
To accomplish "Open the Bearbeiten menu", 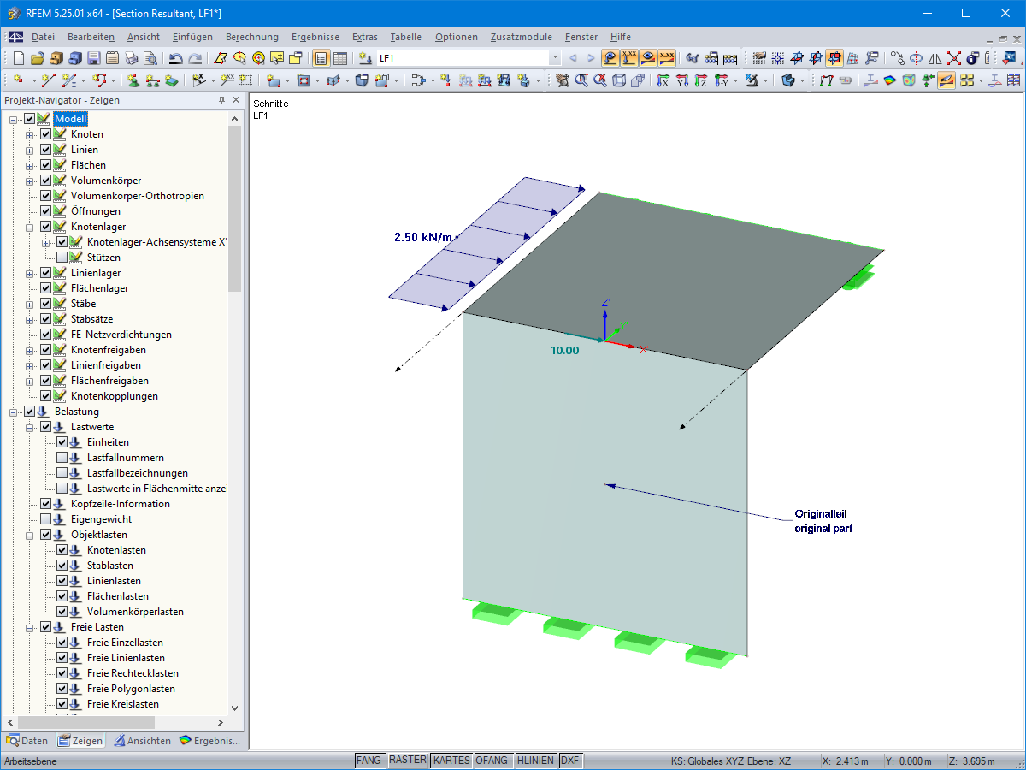I will (91, 37).
